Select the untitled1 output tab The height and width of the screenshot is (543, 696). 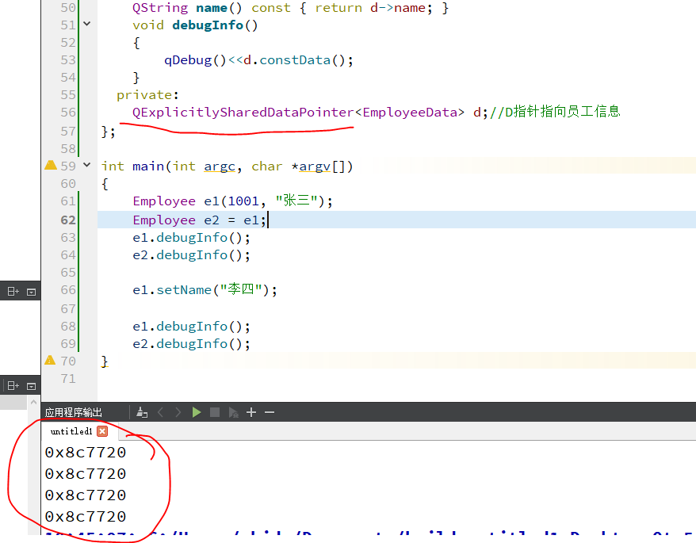tap(70, 431)
